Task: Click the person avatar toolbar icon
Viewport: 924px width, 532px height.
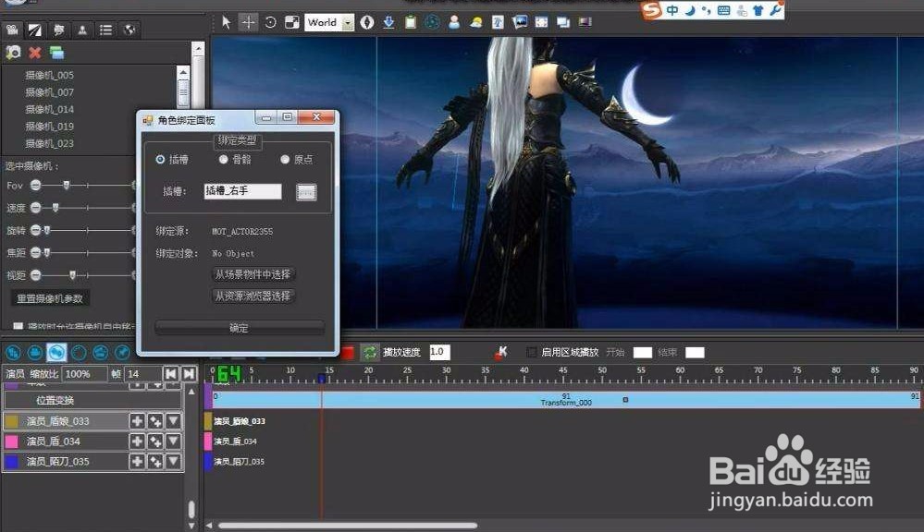Action: (x=454, y=22)
